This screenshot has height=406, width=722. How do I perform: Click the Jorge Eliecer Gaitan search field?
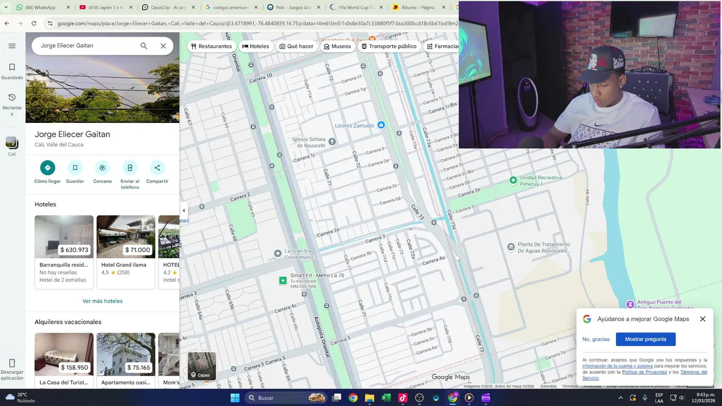click(x=86, y=46)
